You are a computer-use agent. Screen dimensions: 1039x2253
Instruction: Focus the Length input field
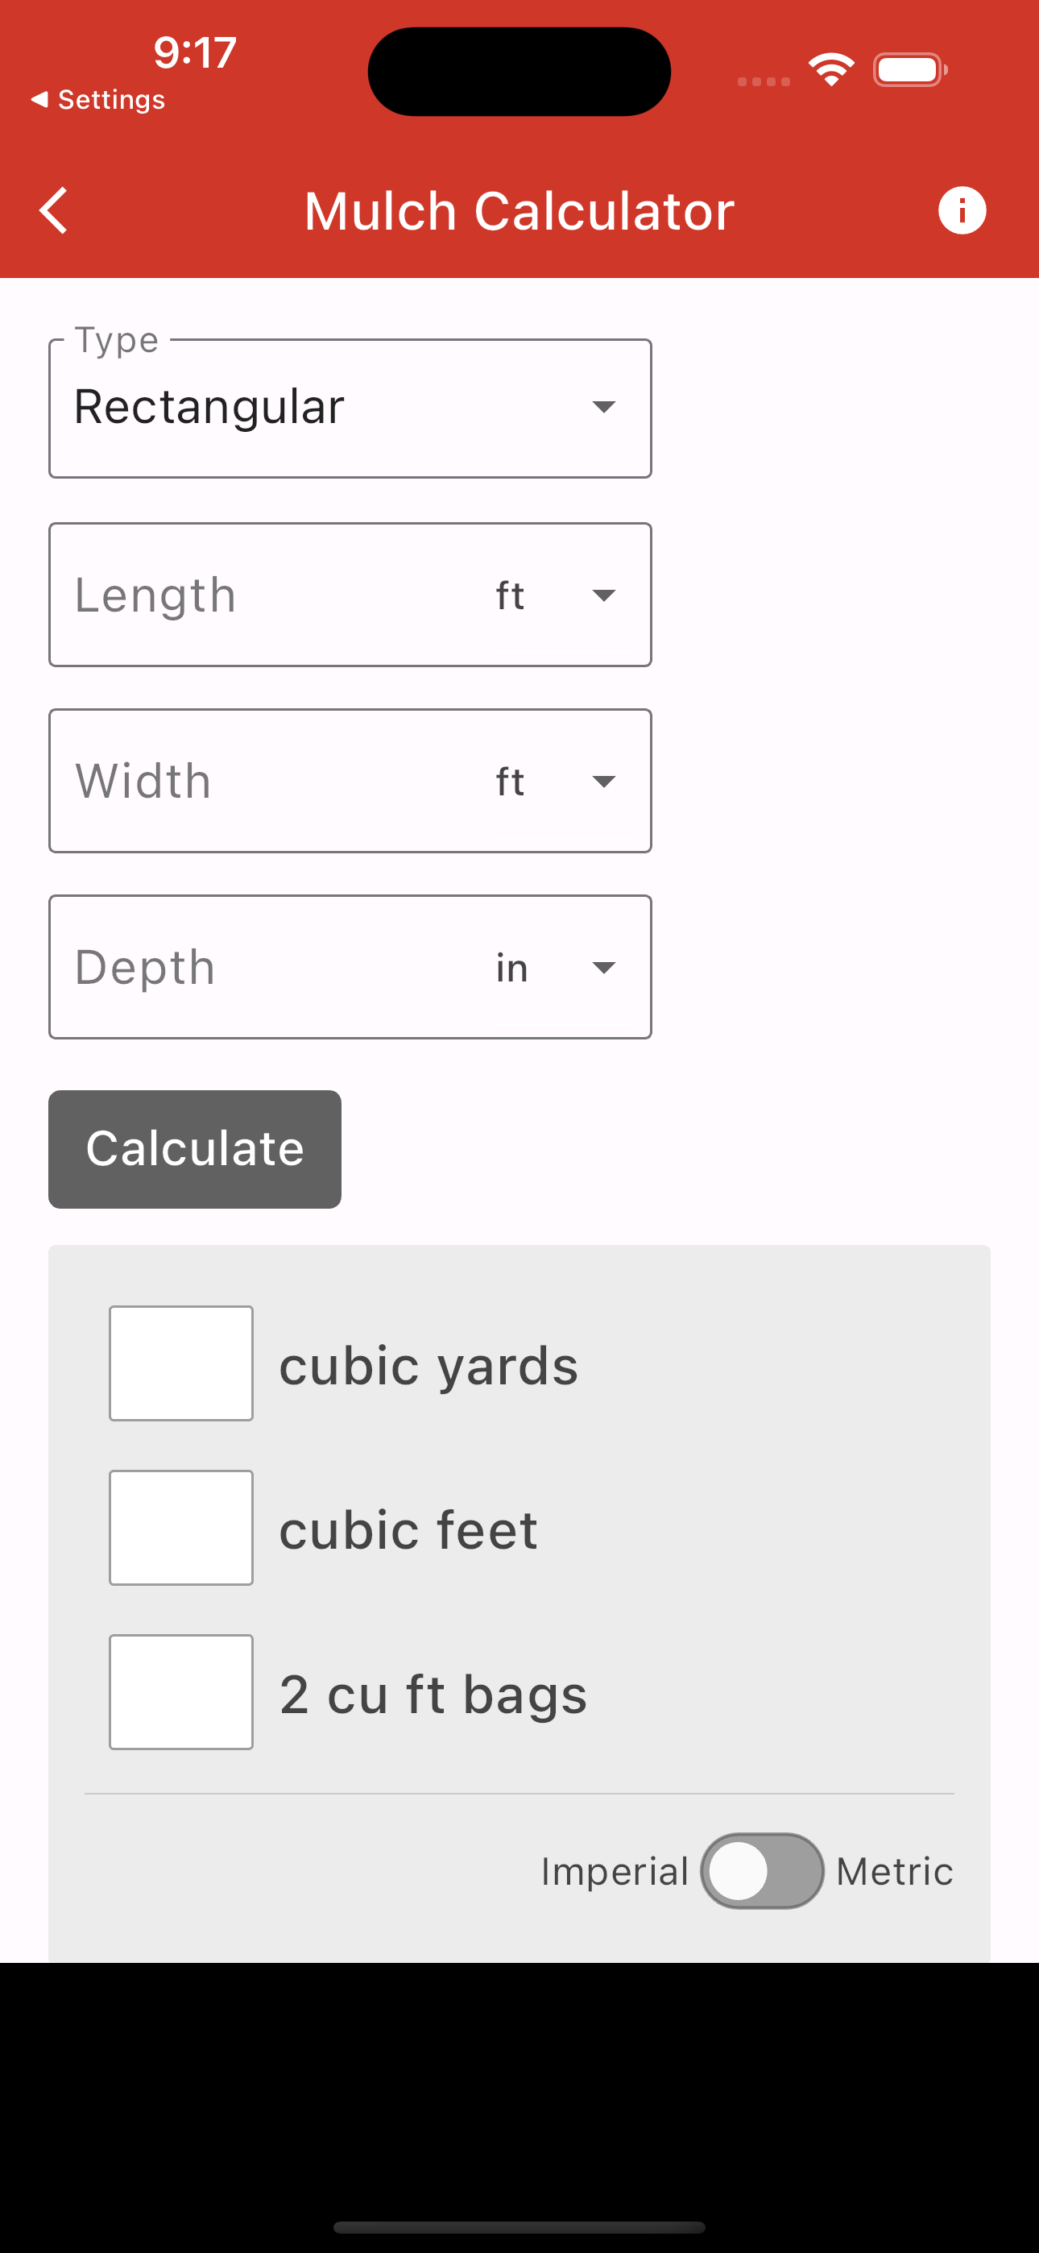pyautogui.click(x=263, y=595)
